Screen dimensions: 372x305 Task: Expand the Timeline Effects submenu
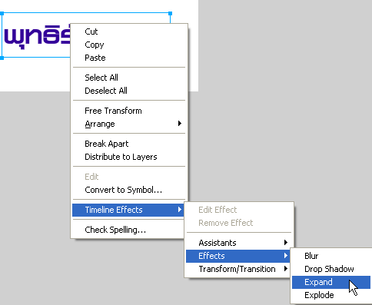pyautogui.click(x=128, y=210)
